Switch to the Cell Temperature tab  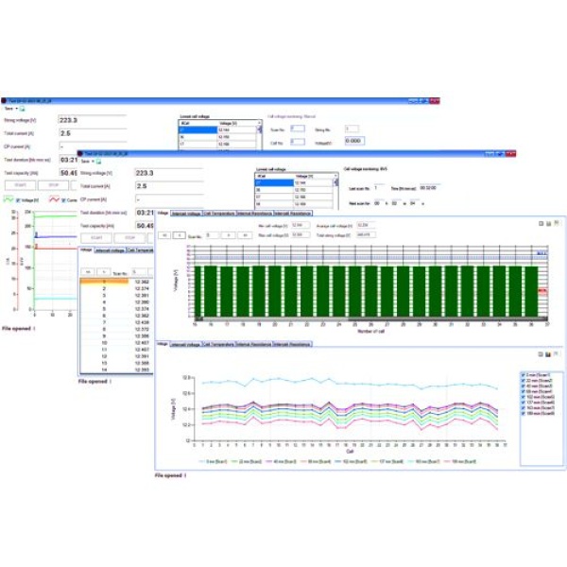218,214
